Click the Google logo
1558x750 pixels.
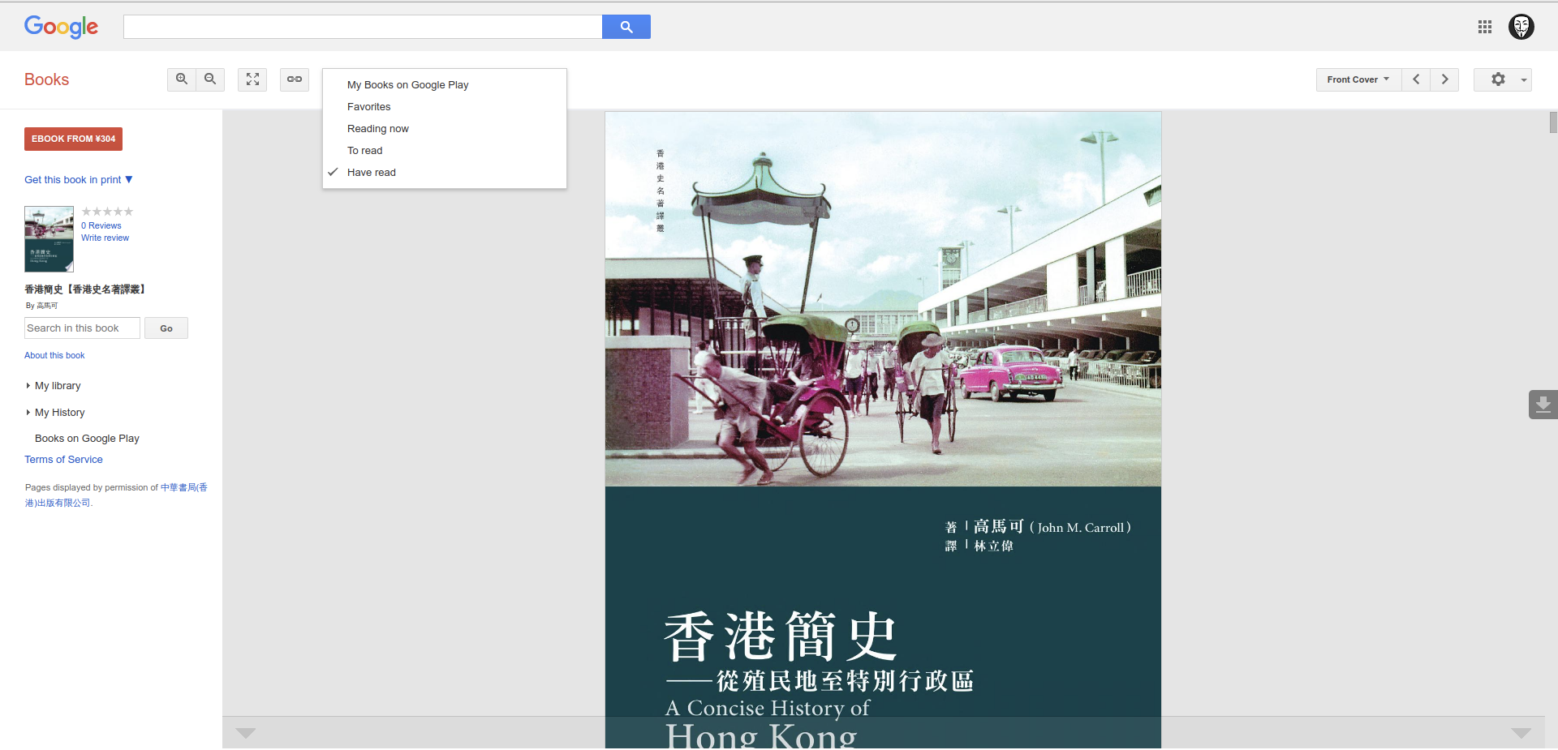click(x=61, y=27)
